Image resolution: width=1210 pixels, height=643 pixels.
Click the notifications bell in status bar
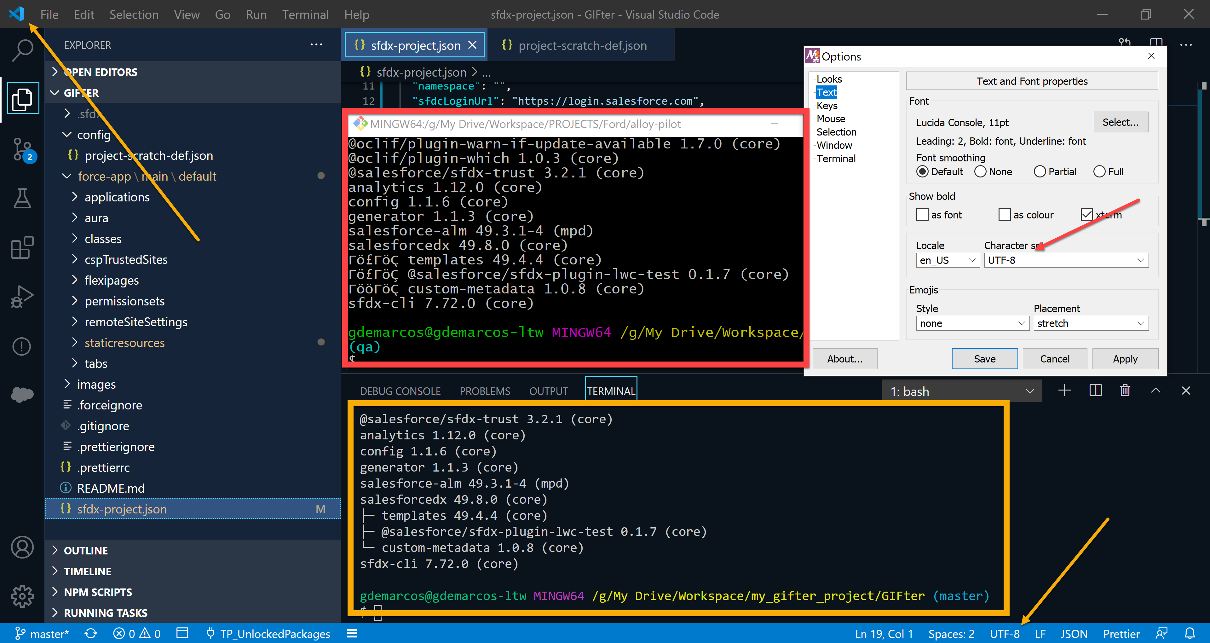point(1190,634)
